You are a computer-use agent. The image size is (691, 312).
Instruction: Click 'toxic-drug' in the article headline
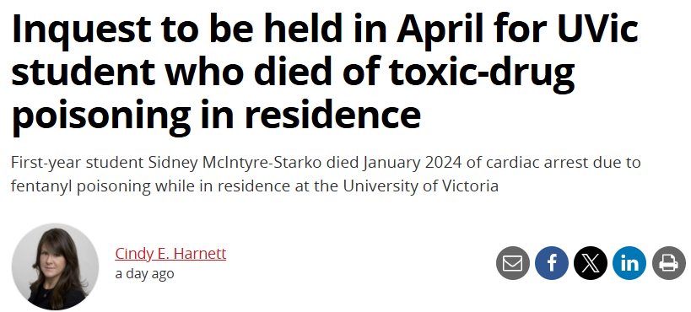click(x=482, y=73)
